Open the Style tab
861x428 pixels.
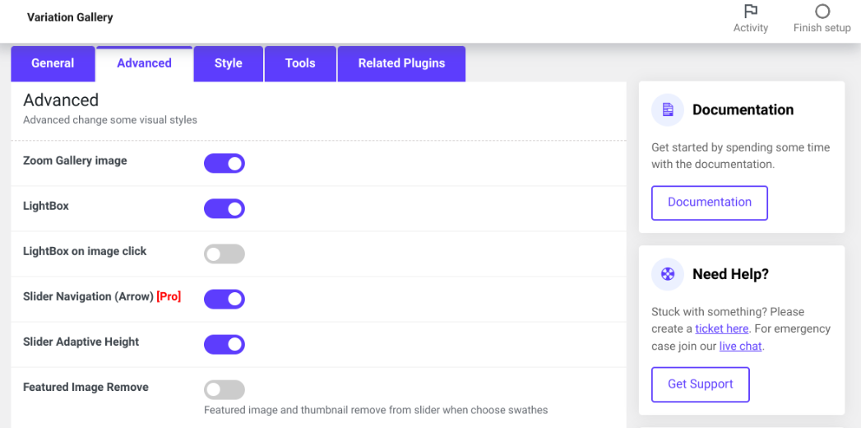coord(228,63)
